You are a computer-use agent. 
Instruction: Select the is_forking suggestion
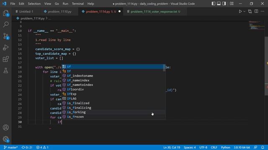pyautogui.click(x=113, y=112)
